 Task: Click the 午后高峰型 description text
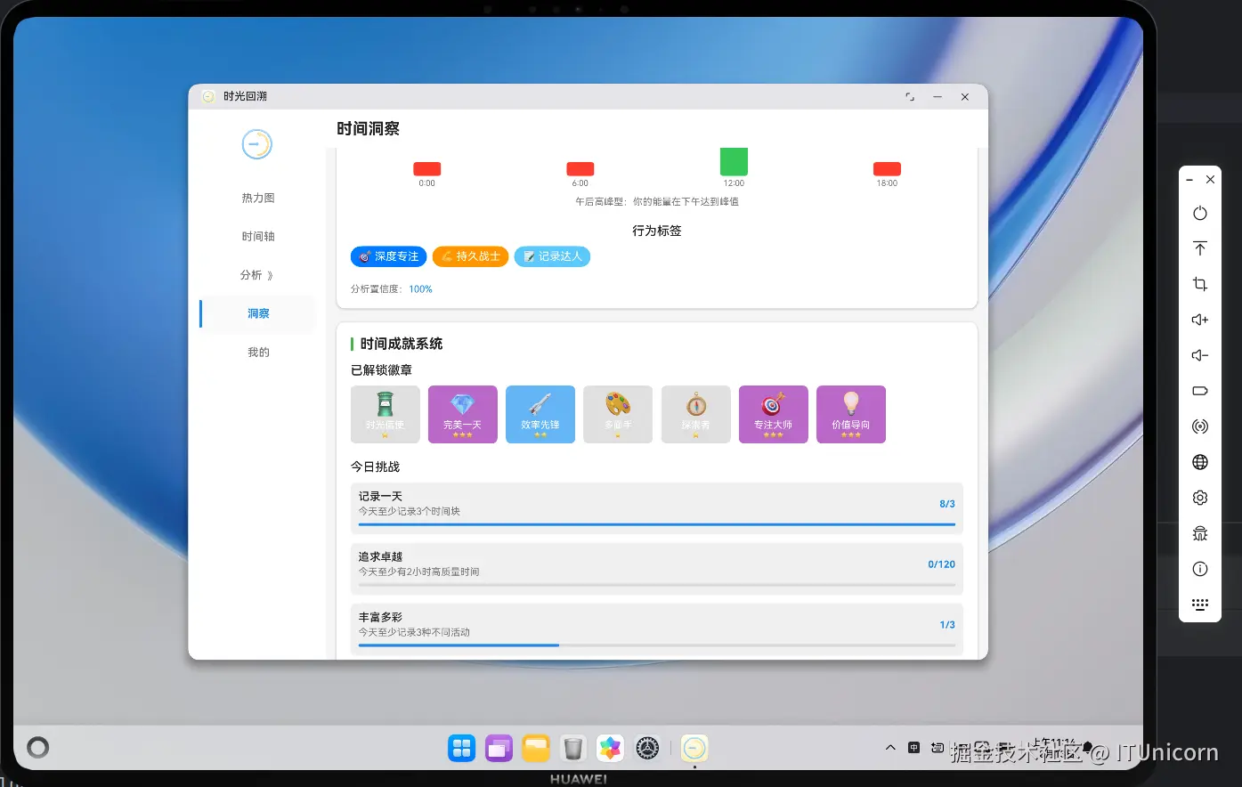(657, 202)
